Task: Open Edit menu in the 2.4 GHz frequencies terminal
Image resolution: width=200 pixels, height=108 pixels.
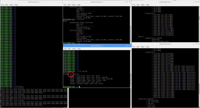Action: click(x=138, y=5)
